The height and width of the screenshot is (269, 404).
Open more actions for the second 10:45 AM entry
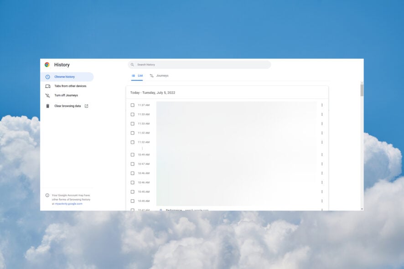322,201
